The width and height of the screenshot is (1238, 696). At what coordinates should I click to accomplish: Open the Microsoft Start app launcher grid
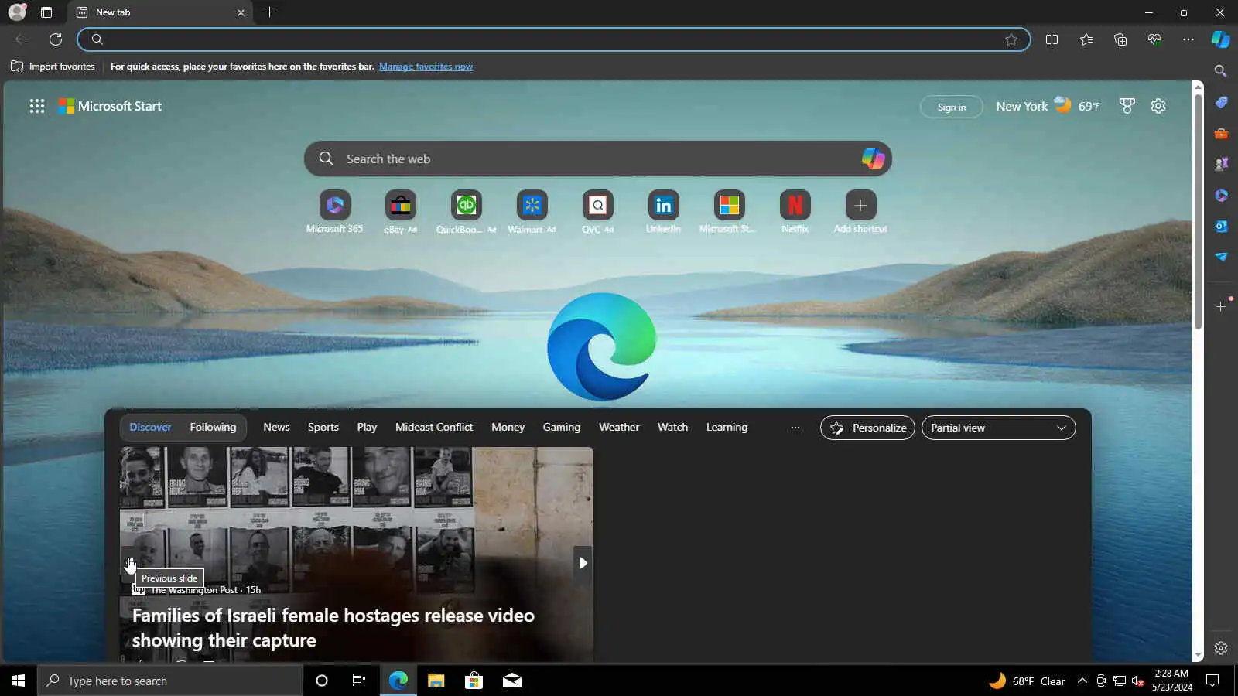pyautogui.click(x=37, y=106)
